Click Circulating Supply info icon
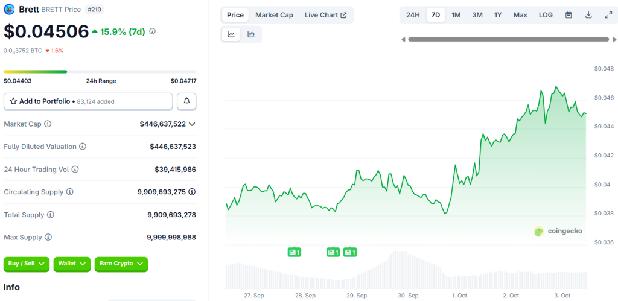The width and height of the screenshot is (618, 301). [x=69, y=192]
